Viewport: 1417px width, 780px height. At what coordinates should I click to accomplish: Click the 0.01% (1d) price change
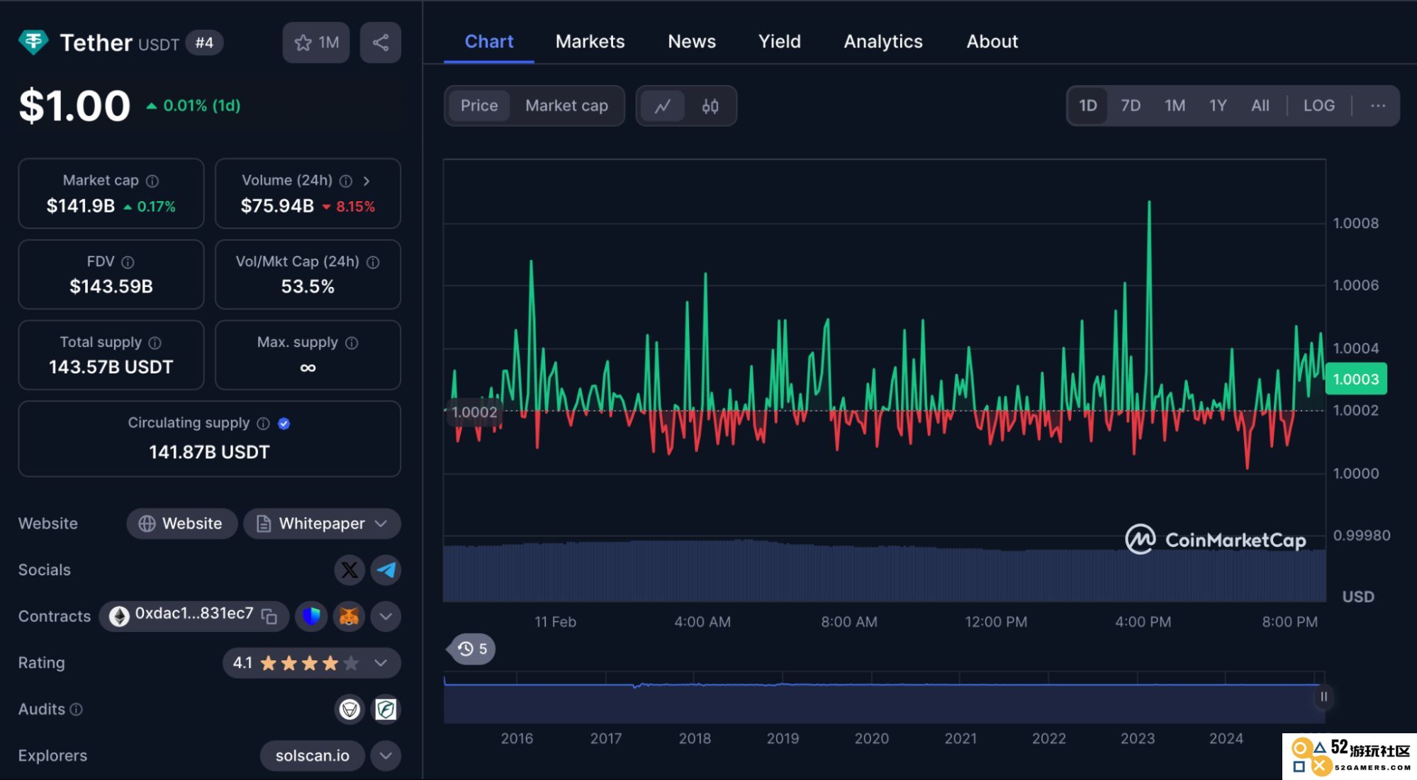pos(194,106)
